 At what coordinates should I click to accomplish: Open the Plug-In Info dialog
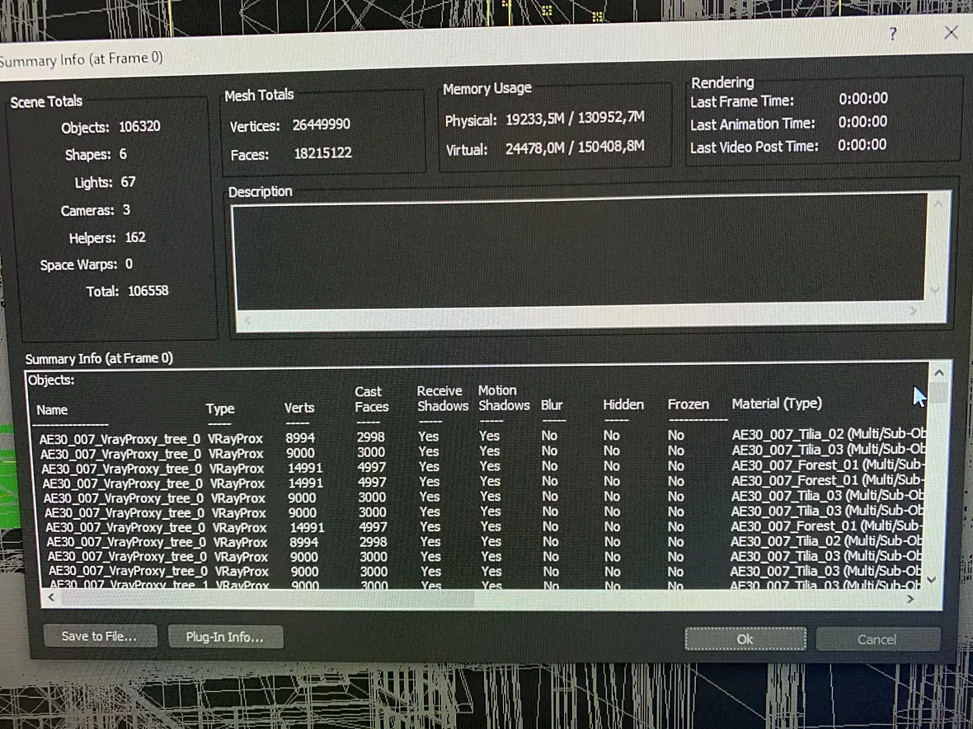coord(225,637)
